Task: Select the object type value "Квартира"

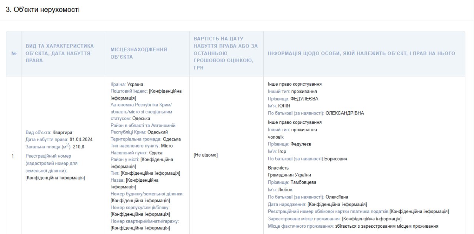Action: [62, 132]
